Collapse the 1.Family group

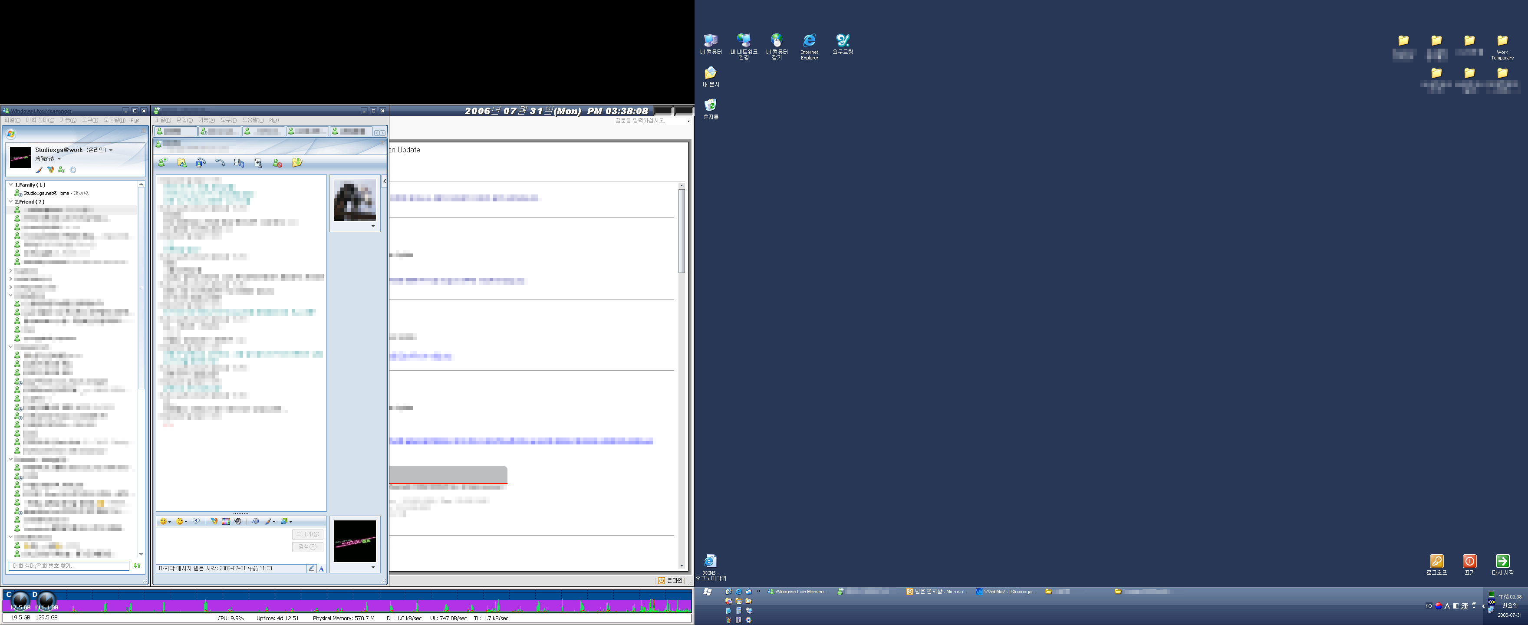click(11, 184)
